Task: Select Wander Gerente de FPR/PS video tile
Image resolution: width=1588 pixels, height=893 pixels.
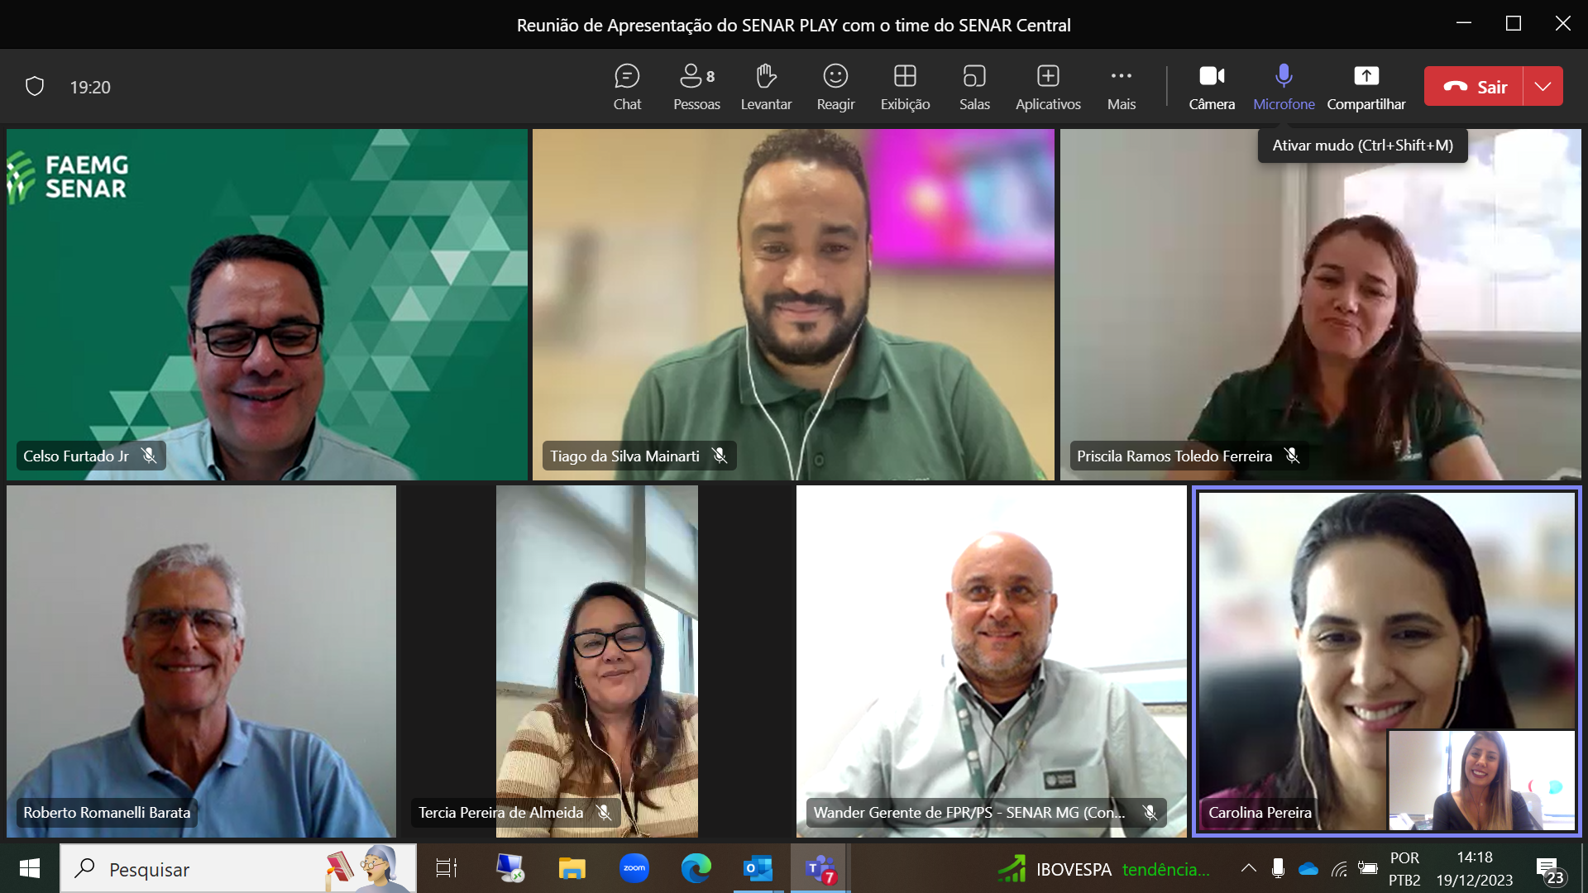Action: click(992, 661)
